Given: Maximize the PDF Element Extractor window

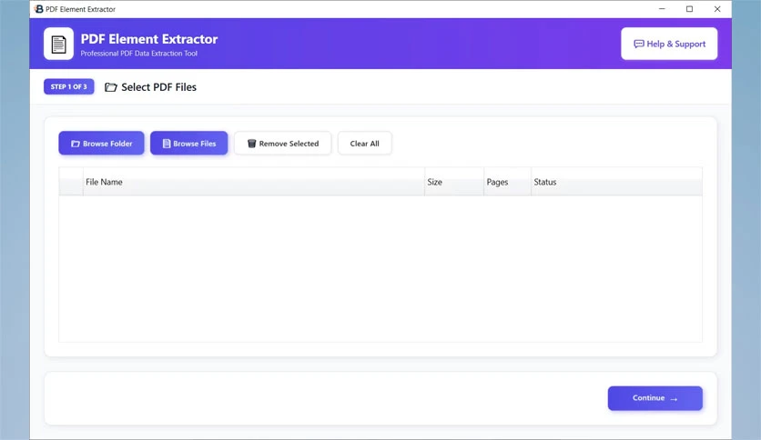Looking at the screenshot, I should [689, 9].
